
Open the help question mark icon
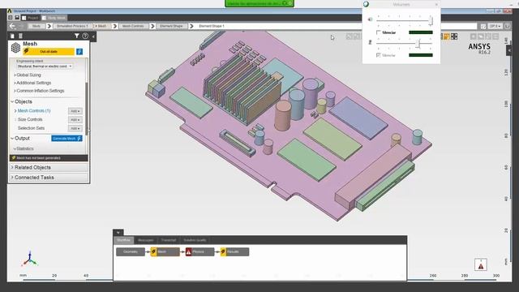(85, 36)
